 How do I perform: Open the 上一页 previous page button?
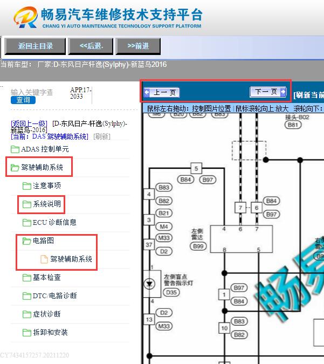162,92
